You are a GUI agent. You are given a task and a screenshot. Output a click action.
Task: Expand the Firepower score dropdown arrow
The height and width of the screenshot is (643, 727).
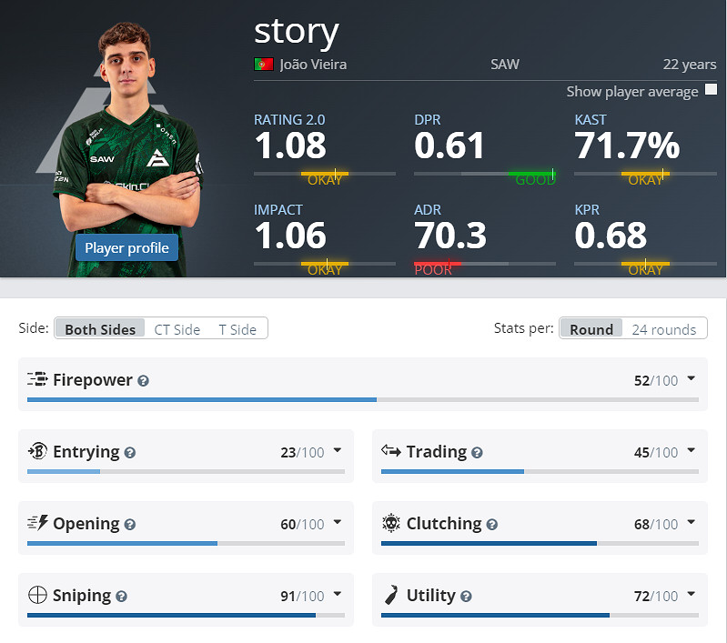[x=691, y=379]
